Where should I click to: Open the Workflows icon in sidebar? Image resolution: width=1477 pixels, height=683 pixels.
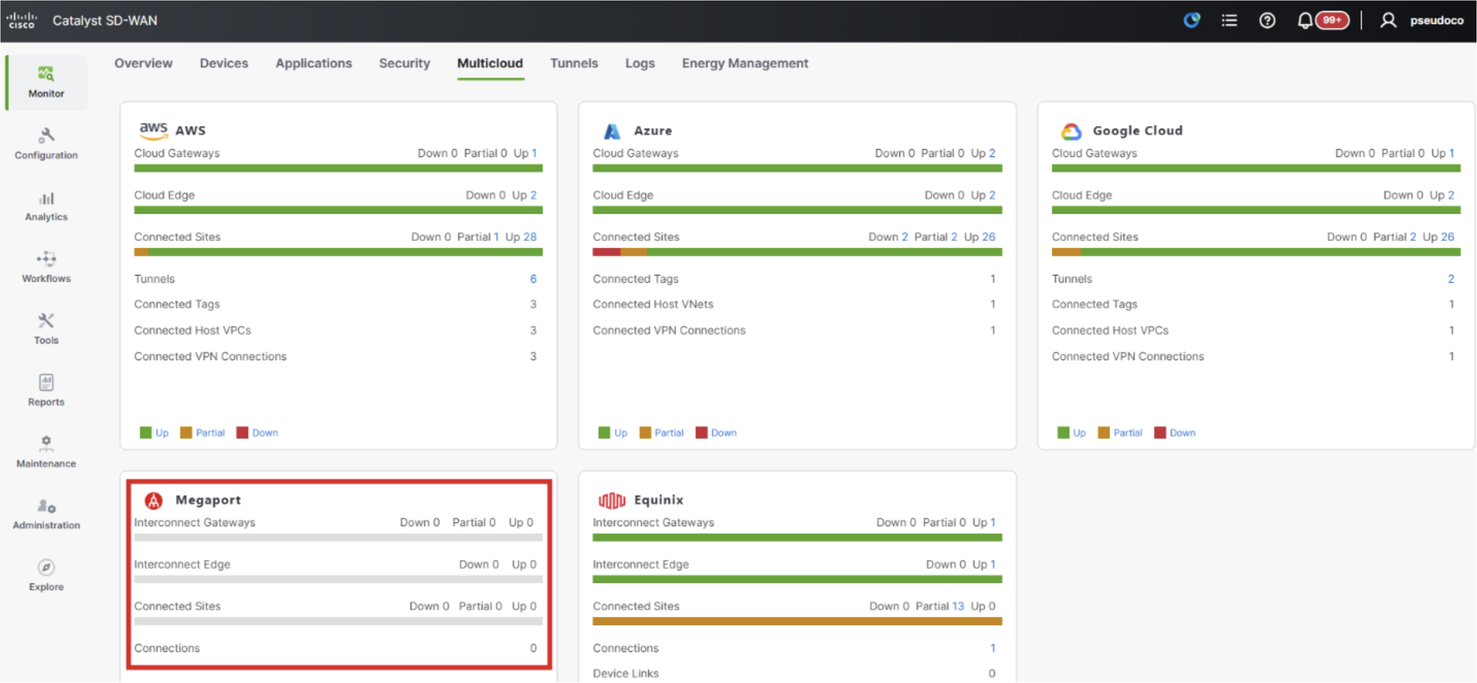46,259
